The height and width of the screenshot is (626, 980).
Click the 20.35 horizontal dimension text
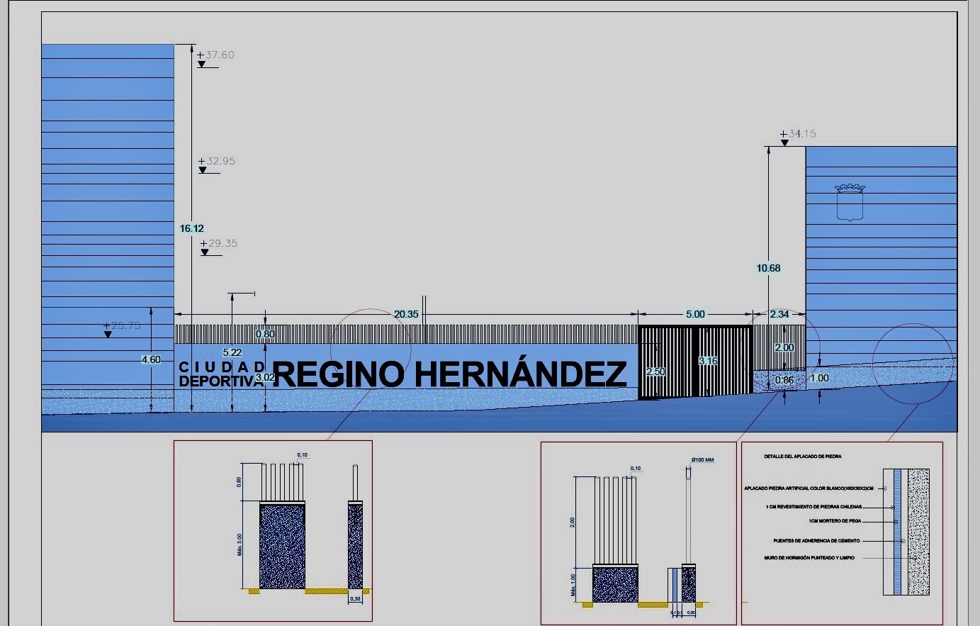(x=406, y=314)
